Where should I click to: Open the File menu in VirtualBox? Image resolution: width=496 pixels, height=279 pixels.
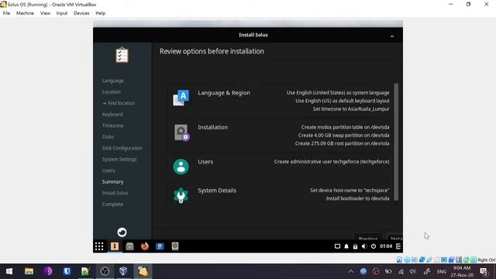6,13
